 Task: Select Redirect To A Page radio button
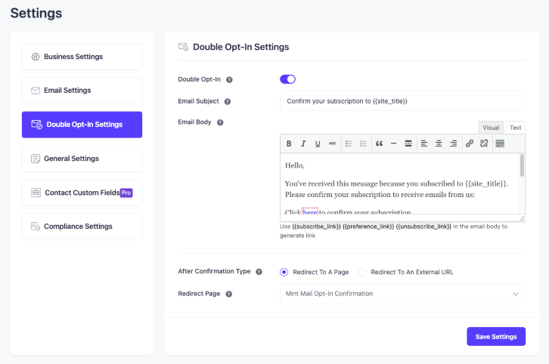[284, 272]
